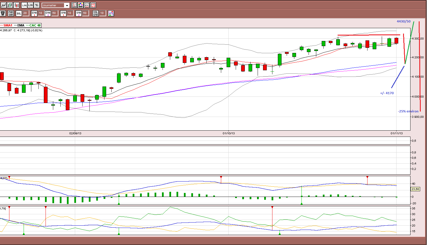
Task: Click the buy/sell signals crossing-lines icon
Action: click(111, 13)
